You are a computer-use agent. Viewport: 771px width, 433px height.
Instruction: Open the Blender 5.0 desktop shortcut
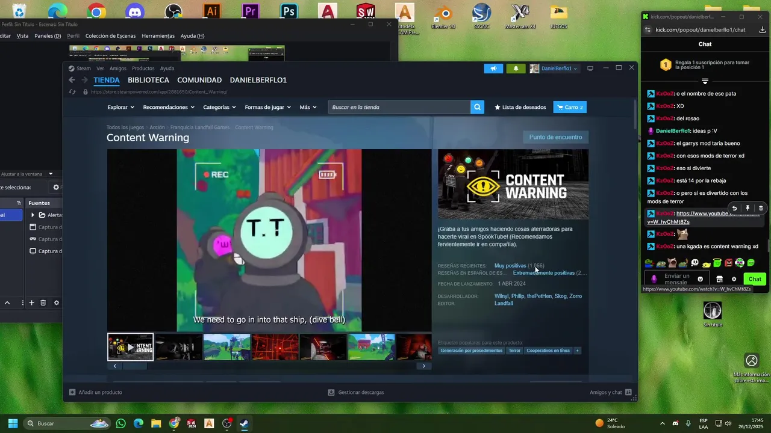pyautogui.click(x=443, y=16)
